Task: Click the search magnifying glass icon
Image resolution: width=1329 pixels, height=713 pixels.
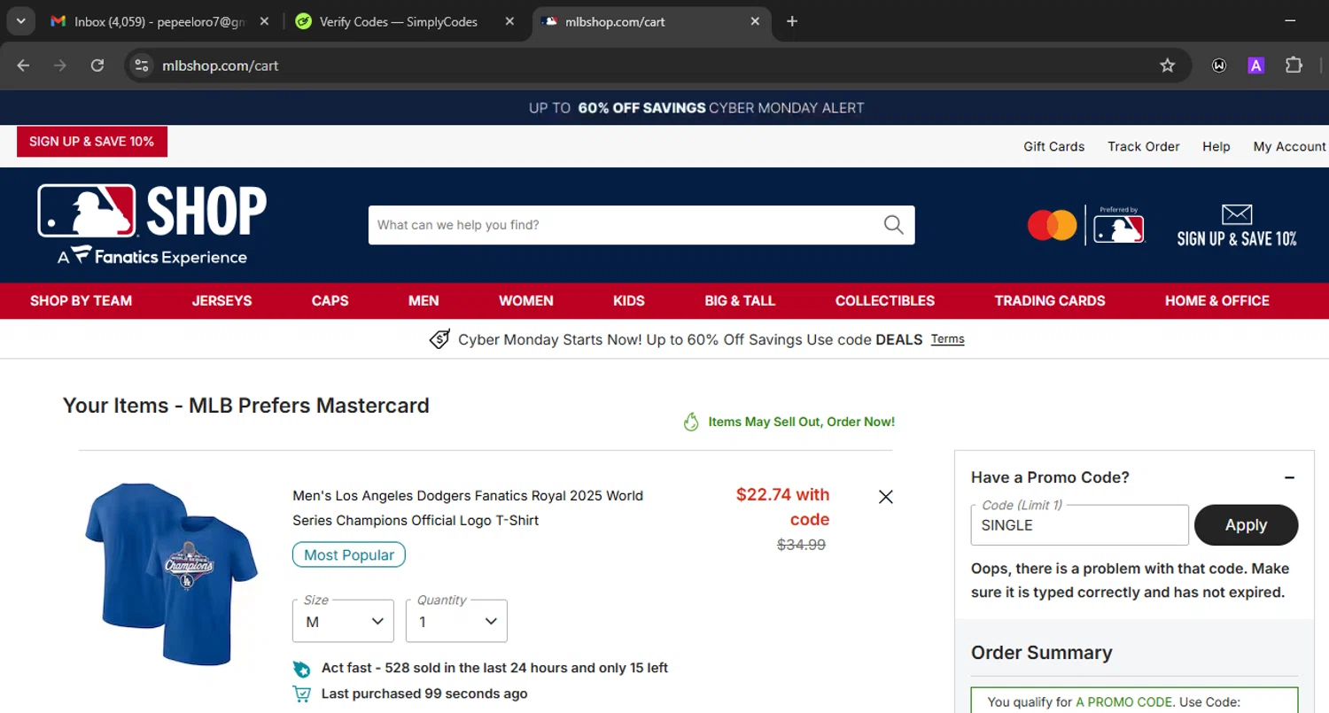Action: 894,225
